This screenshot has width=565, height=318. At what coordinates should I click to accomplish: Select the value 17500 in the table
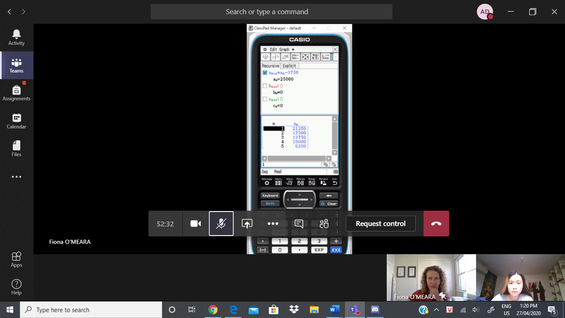pyautogui.click(x=299, y=133)
